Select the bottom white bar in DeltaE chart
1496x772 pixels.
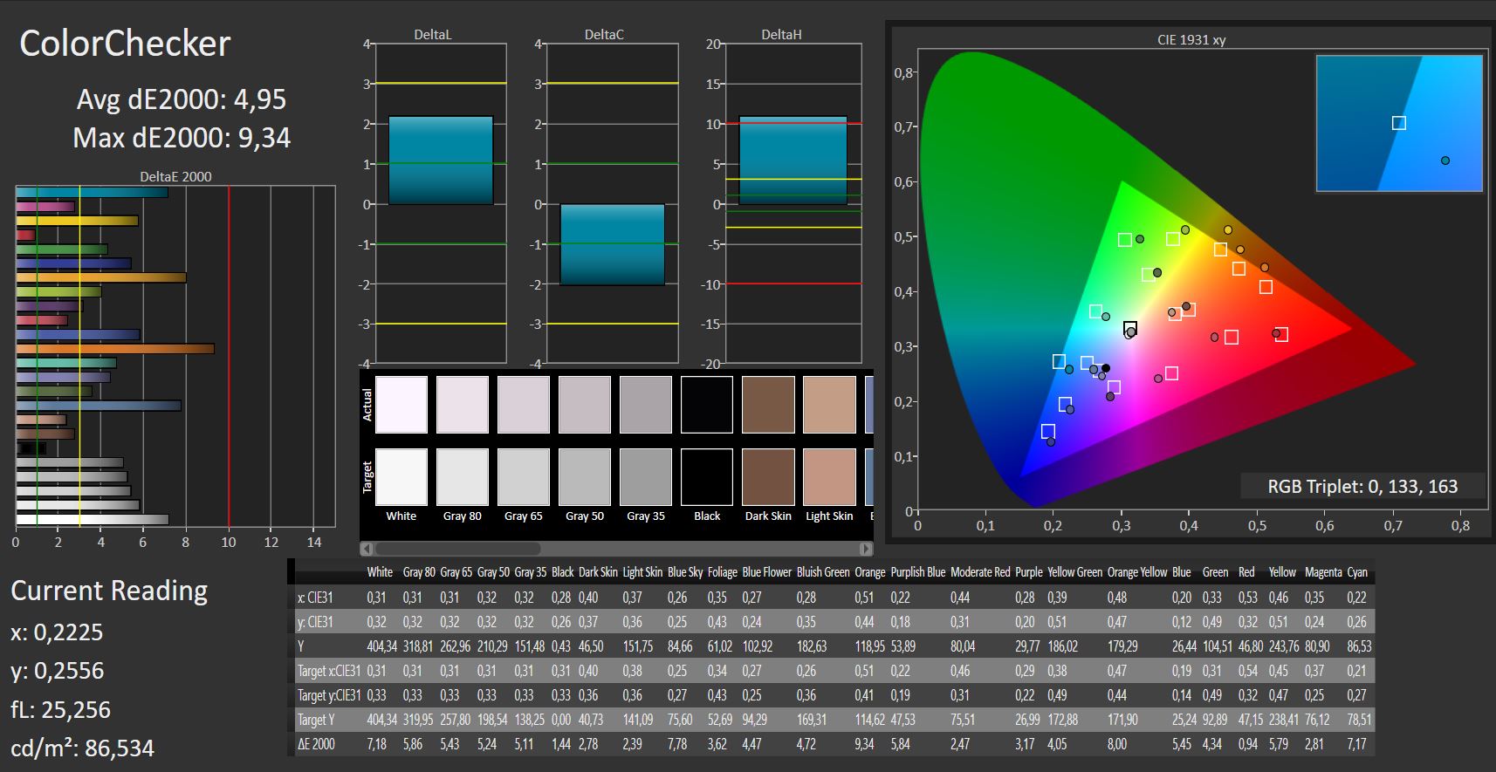click(x=92, y=519)
